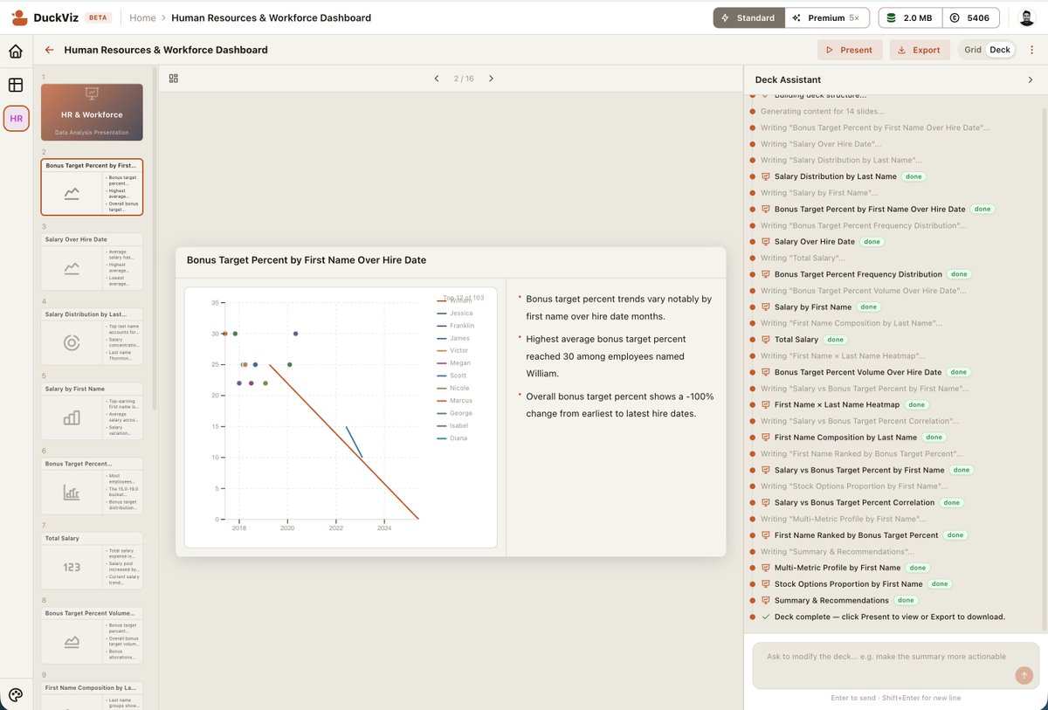1048x710 pixels.
Task: Open the table grid sidebar icon
Action: pyautogui.click(x=16, y=85)
